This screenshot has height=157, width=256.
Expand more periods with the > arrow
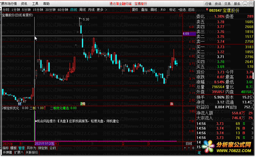(x=106, y=10)
